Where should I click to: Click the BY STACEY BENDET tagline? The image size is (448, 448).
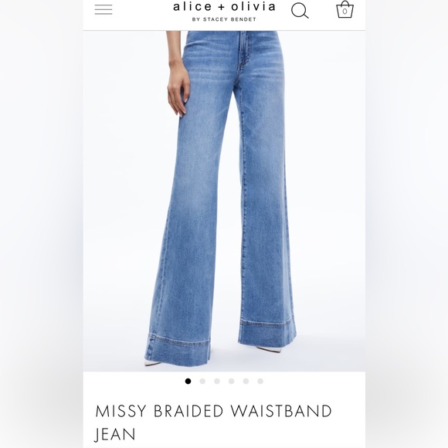[224, 19]
